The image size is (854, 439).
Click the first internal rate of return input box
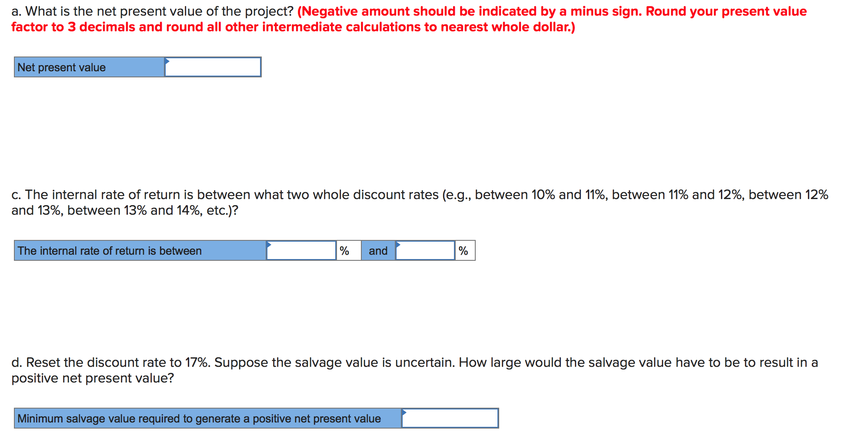(302, 252)
